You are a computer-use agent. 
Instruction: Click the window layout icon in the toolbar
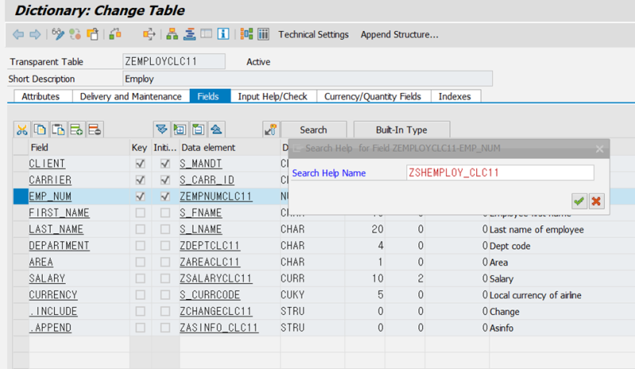point(206,34)
